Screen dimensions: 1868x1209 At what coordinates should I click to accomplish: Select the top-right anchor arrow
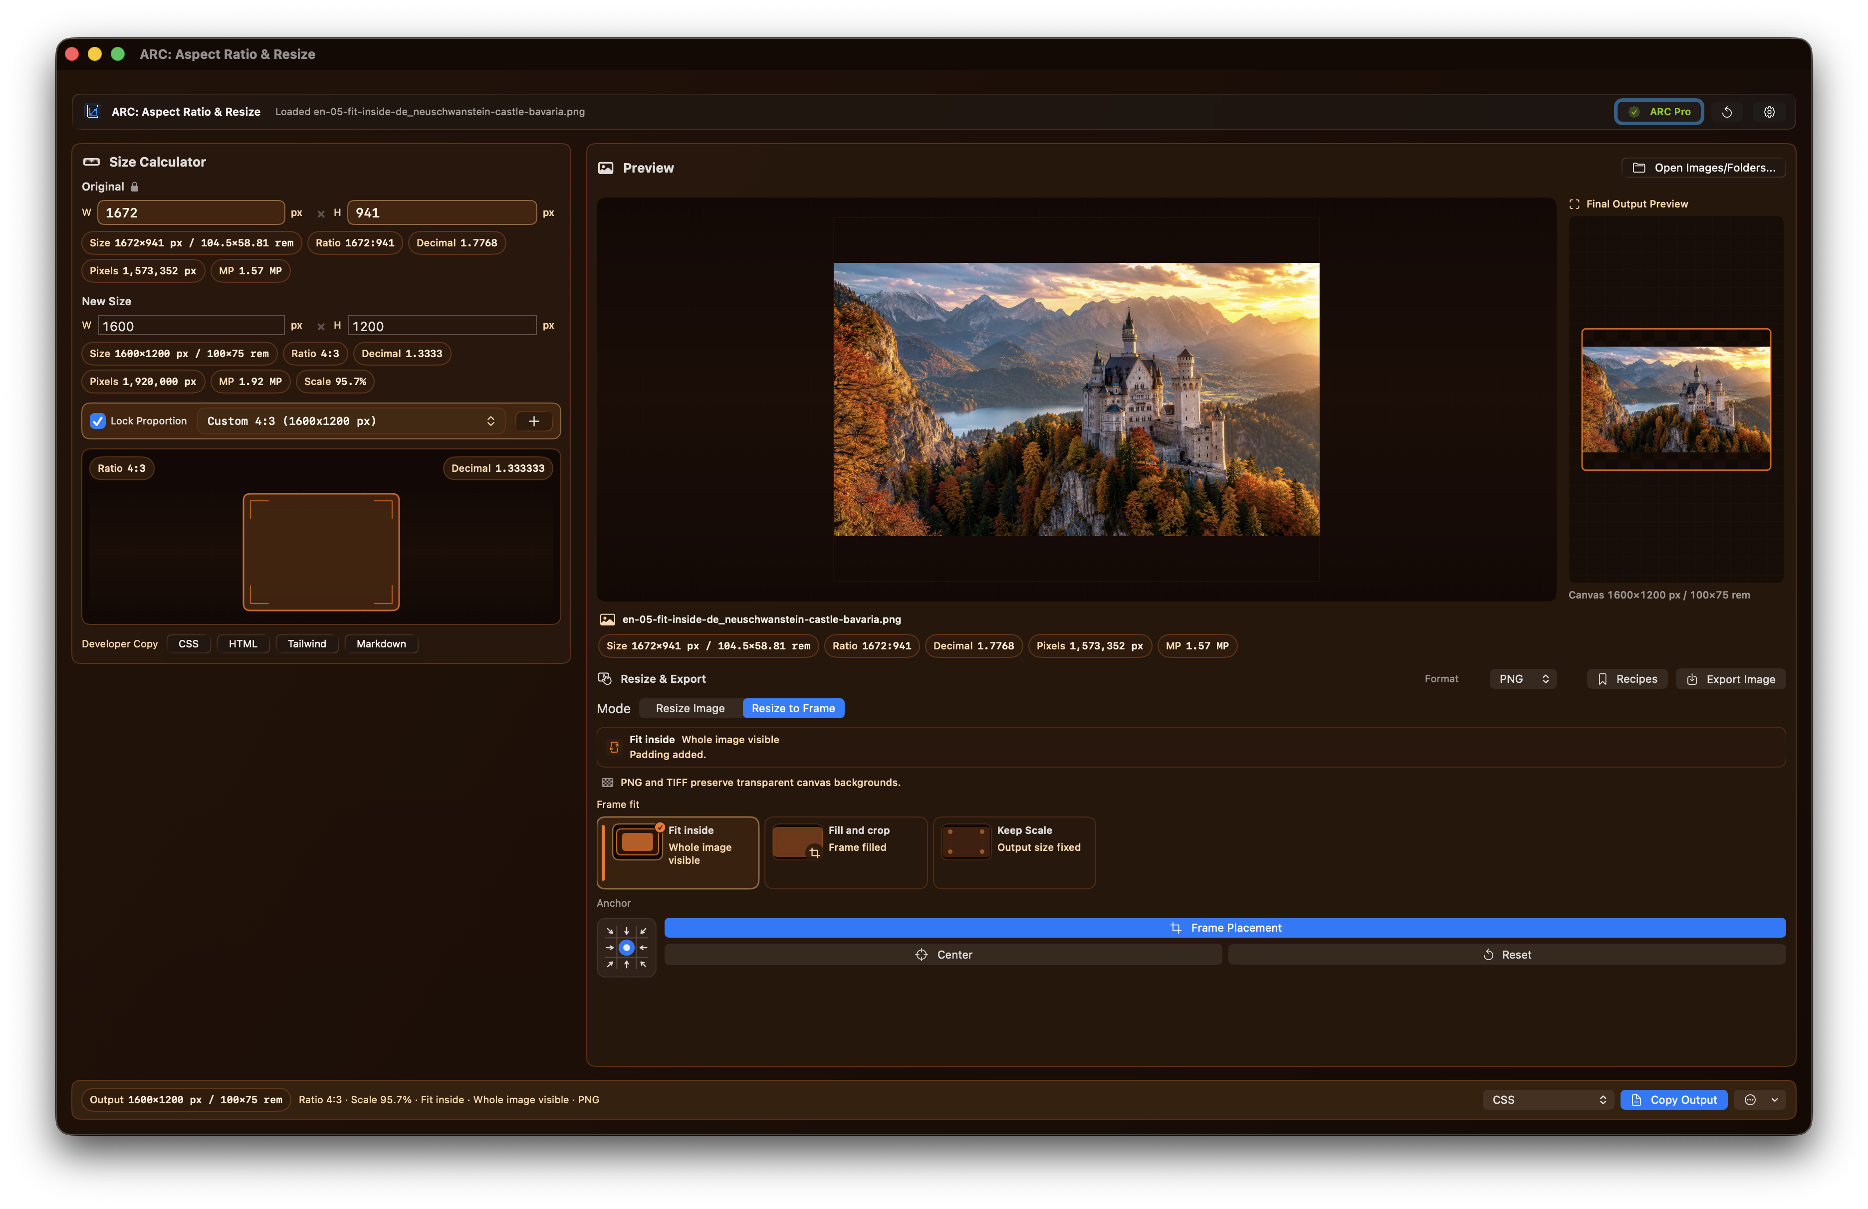(x=643, y=931)
